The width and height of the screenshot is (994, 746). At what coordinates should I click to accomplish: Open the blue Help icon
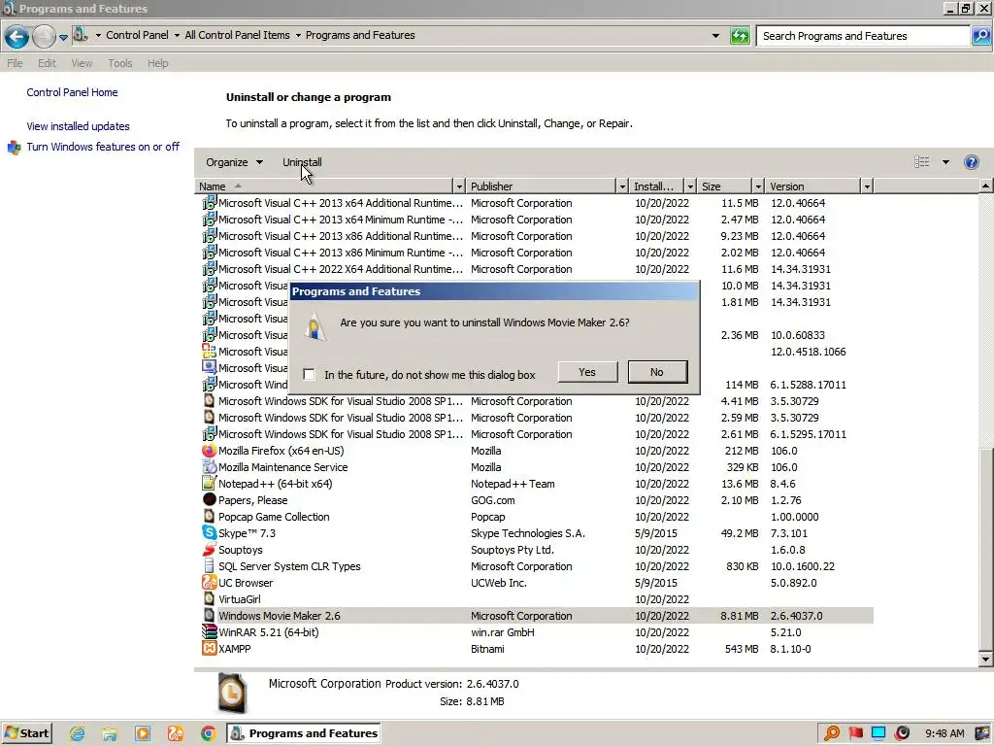point(971,162)
